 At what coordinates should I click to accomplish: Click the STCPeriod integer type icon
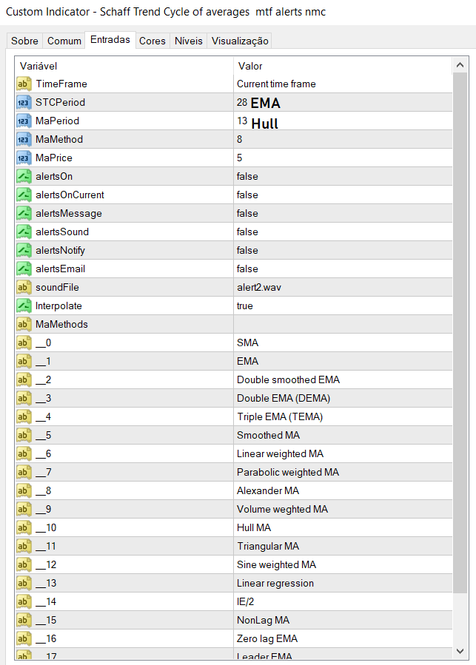point(23,103)
